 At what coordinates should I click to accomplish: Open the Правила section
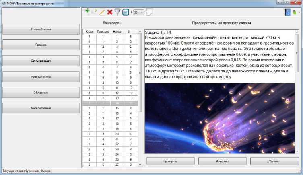coord(41,45)
